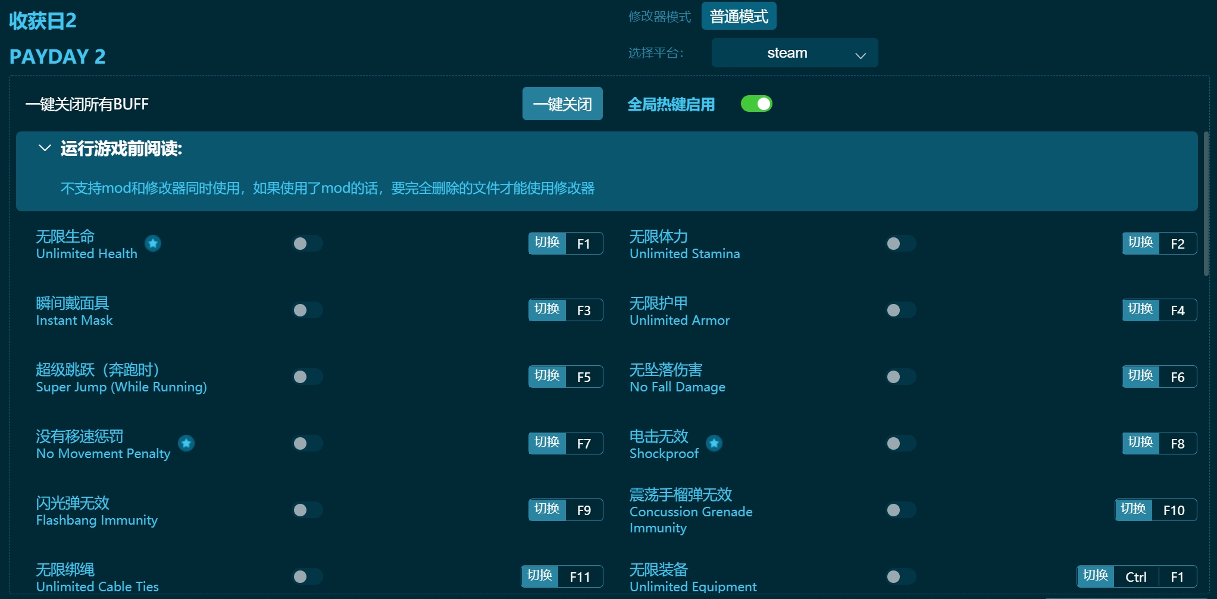The image size is (1217, 599).
Task: Click the F9 key field for Flashbang Immunity
Action: [584, 510]
